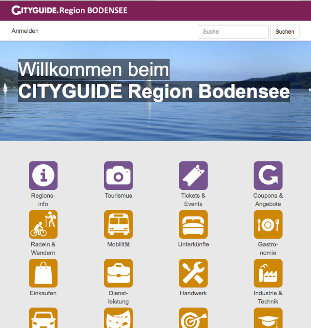311x328 pixels.
Task: Click the CITYGUIDE Region BODENSEE logo
Action: pos(69,10)
